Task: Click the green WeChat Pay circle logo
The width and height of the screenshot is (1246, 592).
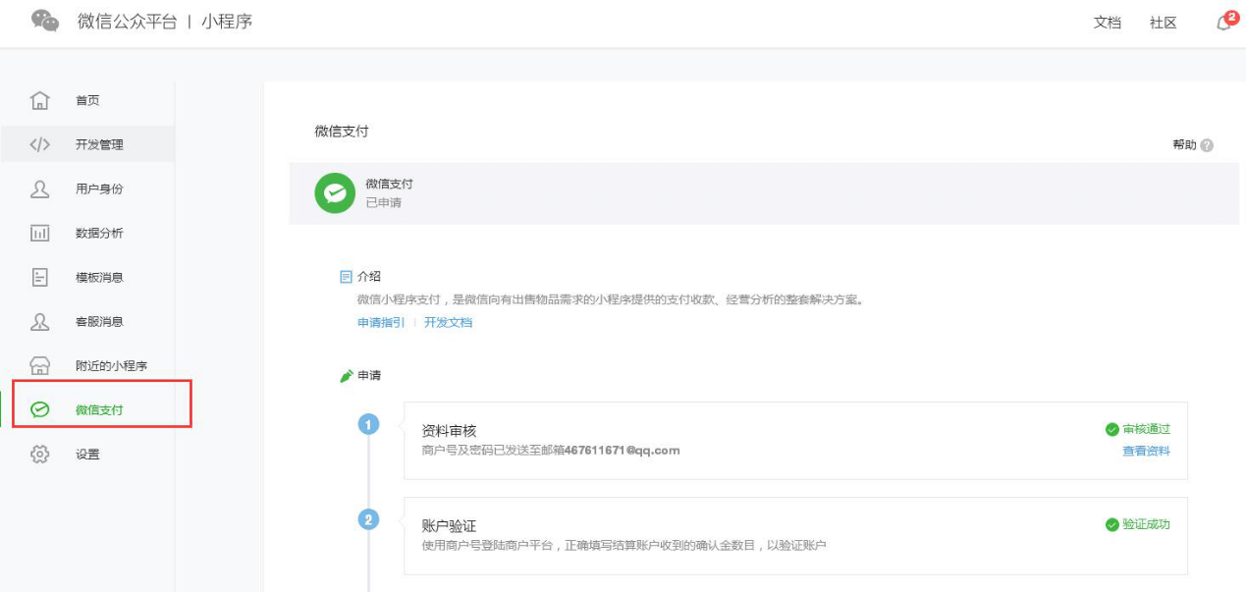Action: coord(335,192)
